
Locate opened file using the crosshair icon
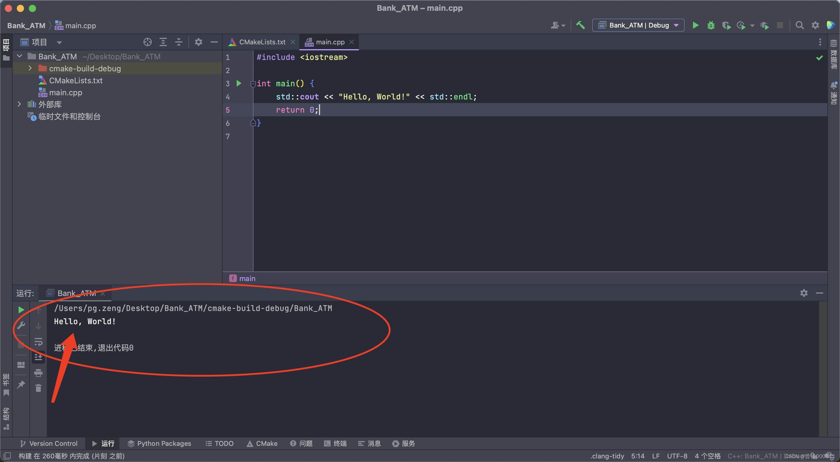click(147, 42)
